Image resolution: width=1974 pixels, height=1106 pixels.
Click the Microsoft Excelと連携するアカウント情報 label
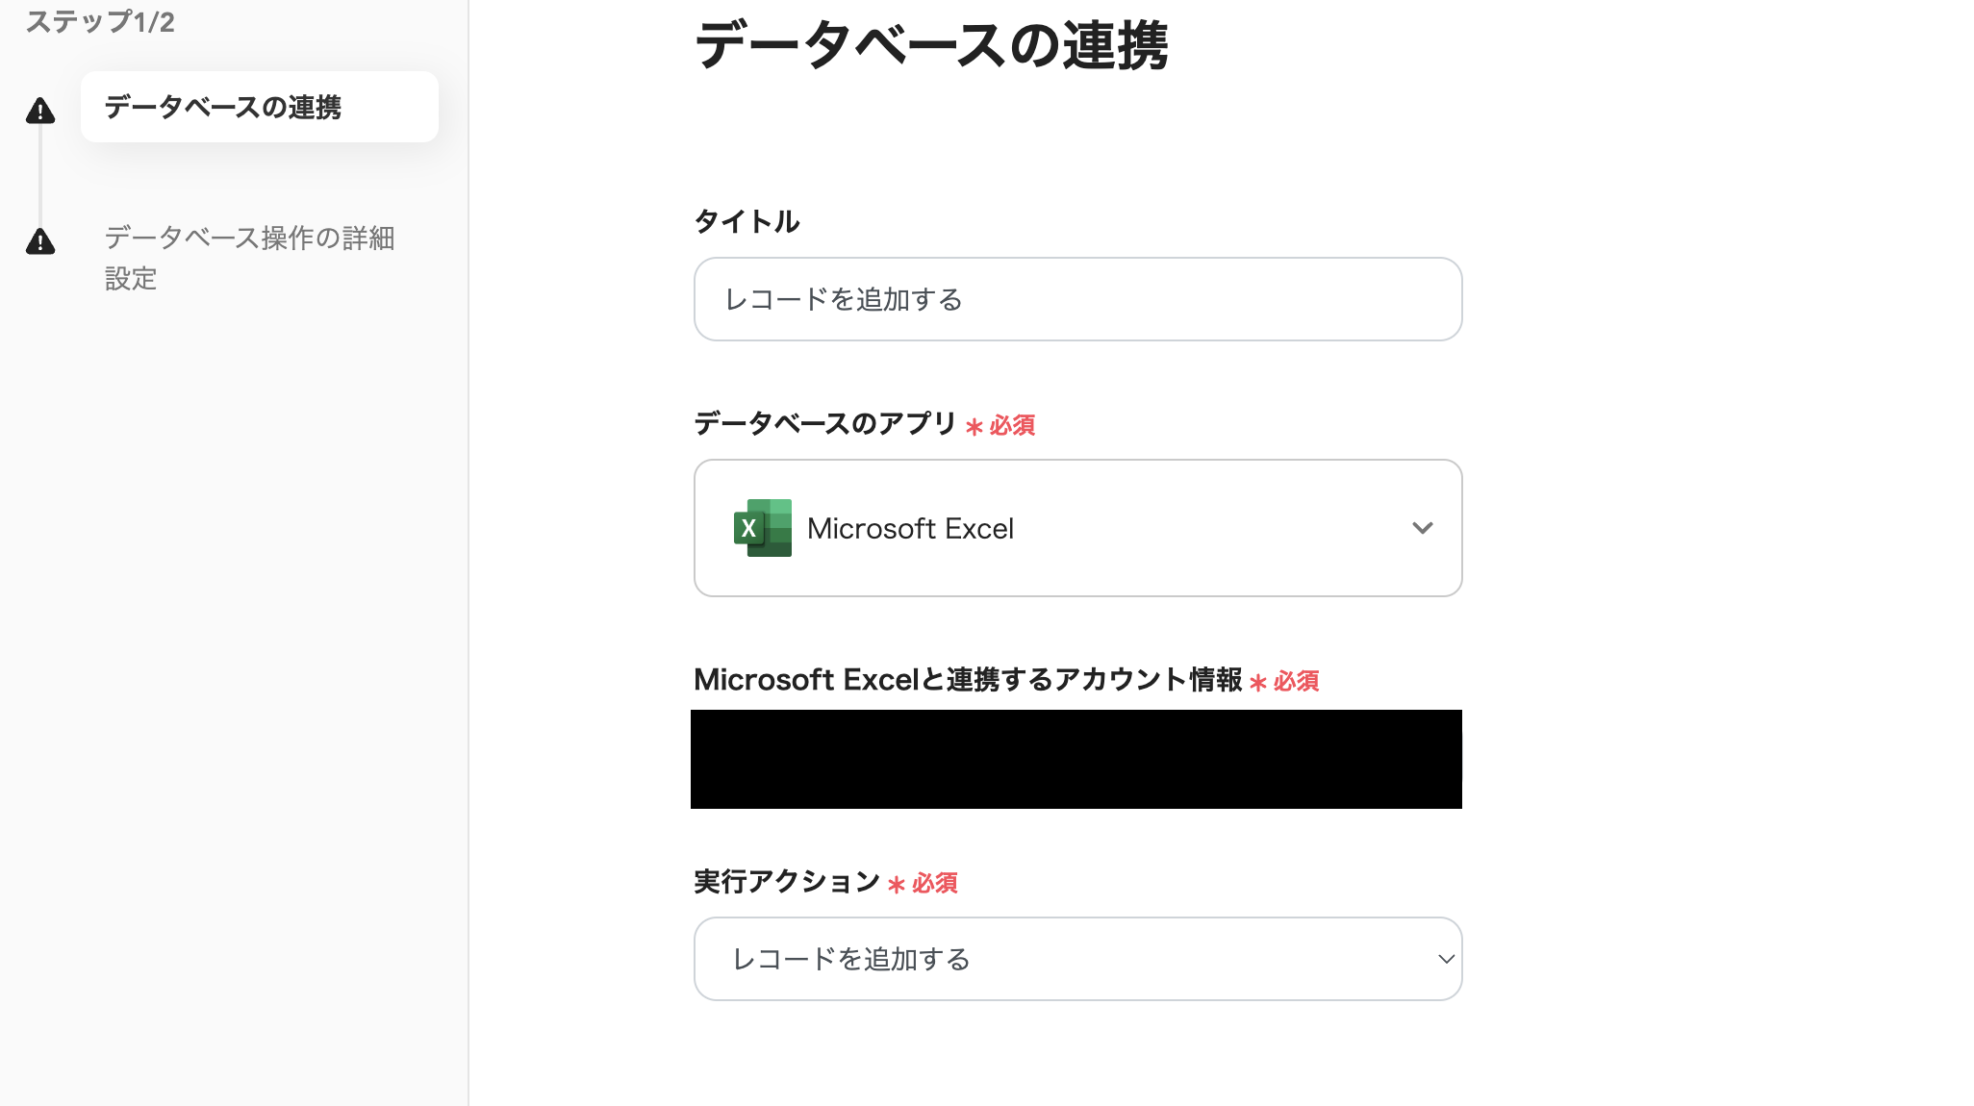[968, 680]
